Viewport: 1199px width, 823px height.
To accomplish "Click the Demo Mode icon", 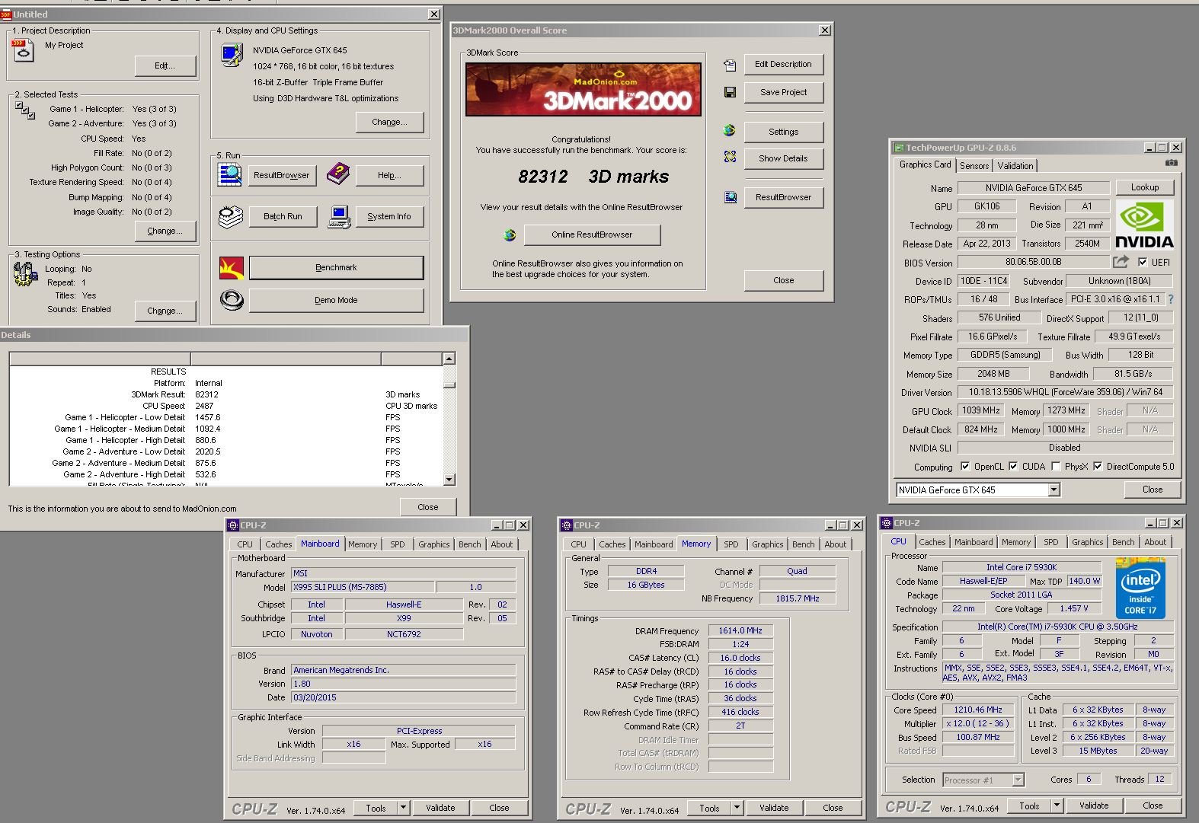I will tap(232, 300).
